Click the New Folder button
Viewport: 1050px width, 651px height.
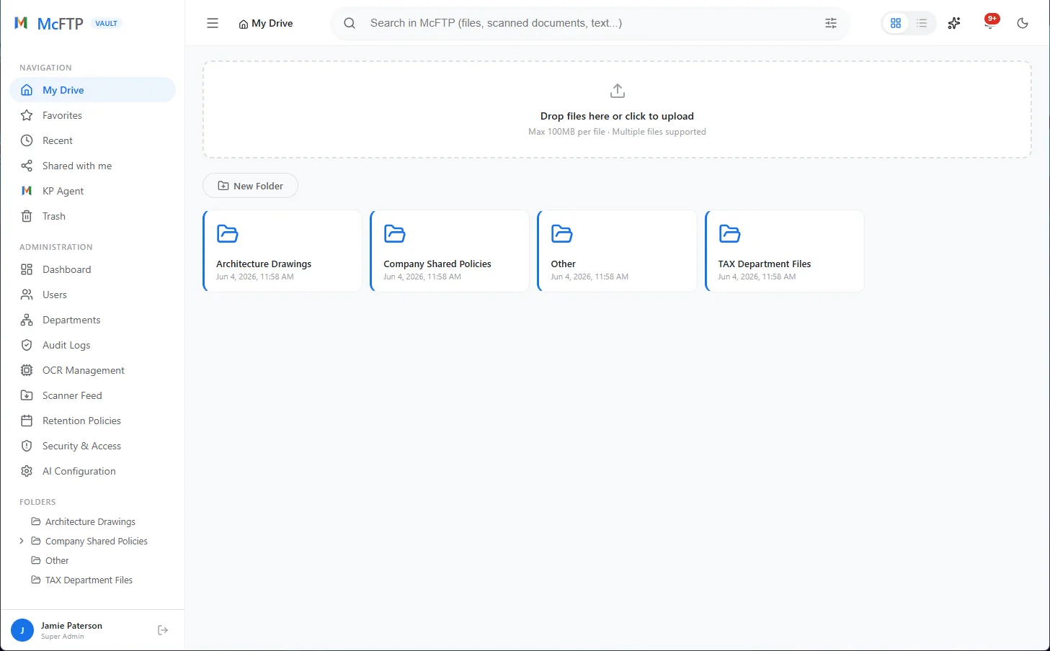250,186
